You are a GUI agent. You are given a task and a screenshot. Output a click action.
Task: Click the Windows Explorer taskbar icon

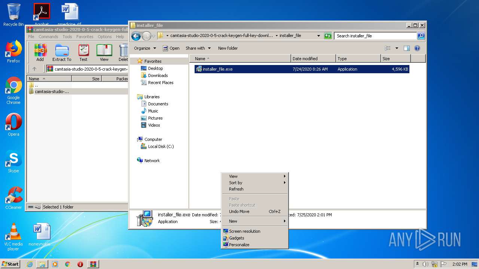coord(42,264)
